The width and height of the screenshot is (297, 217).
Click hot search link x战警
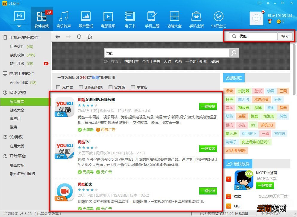[215, 61]
